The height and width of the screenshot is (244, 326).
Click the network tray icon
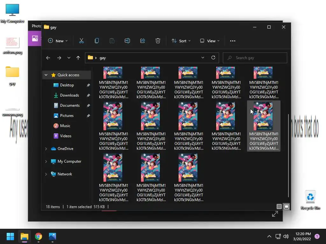click(x=278, y=236)
